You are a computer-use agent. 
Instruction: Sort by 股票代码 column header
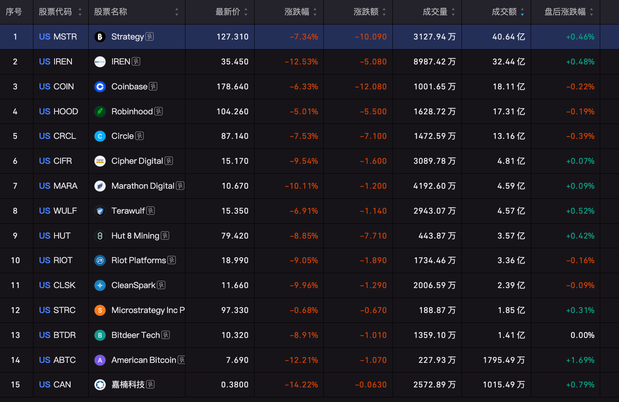(x=61, y=12)
